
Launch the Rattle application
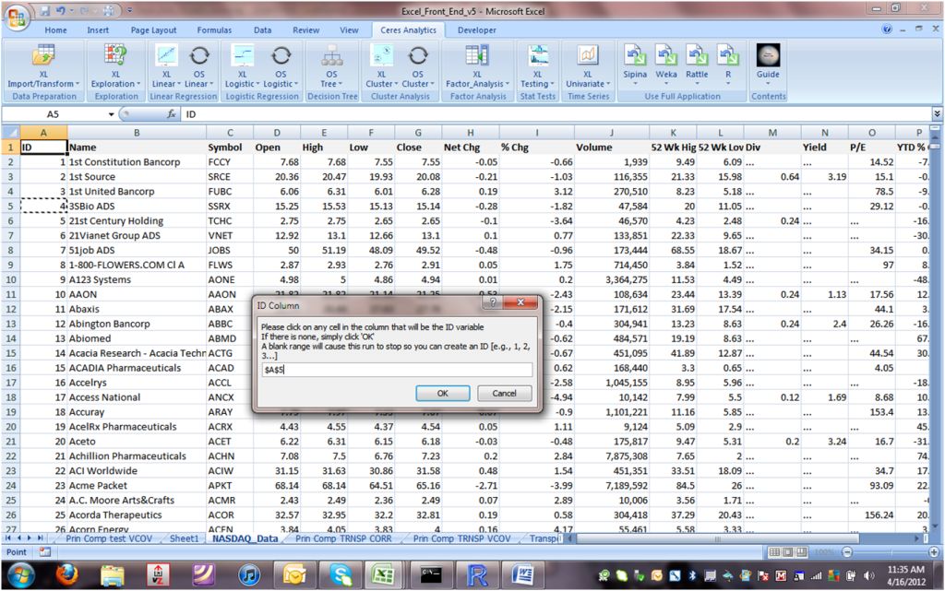coord(697,63)
